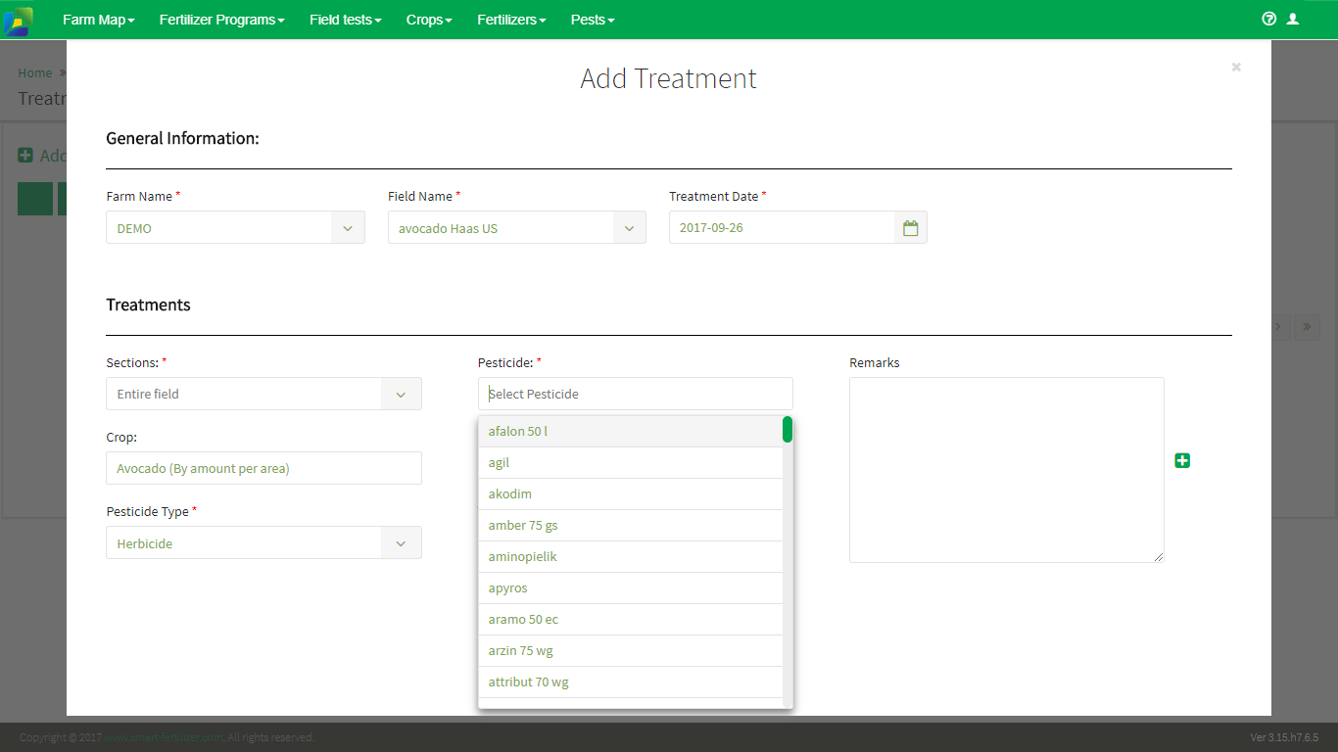Viewport: 1338px width, 752px height.
Task: Select 'amber 75 gs' pesticide
Action: pyautogui.click(x=631, y=526)
